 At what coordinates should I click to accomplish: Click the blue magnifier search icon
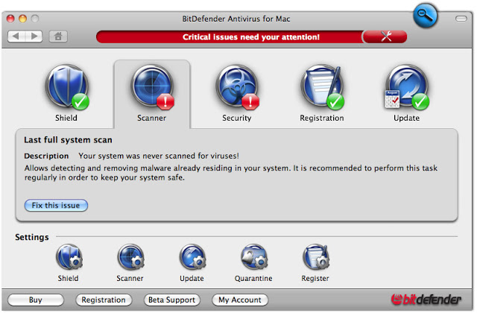(x=425, y=15)
